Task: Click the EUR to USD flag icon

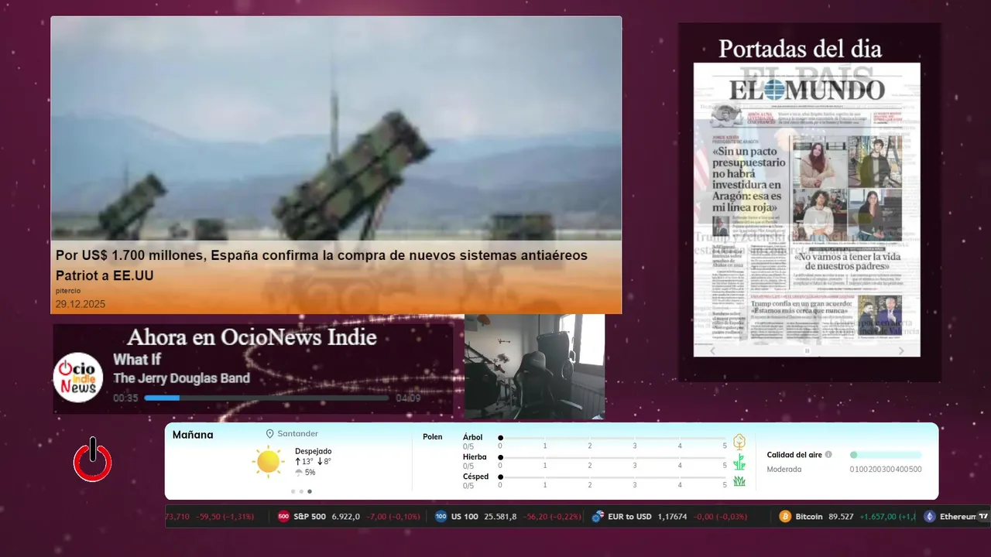Action: pos(598,517)
